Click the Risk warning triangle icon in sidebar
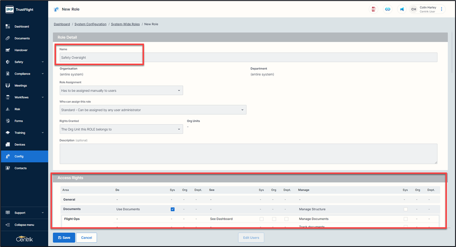Viewport: 456px width, 247px height. (8, 109)
